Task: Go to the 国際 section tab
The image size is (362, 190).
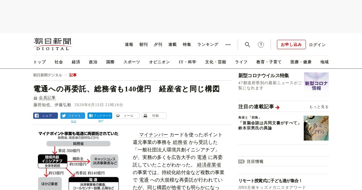Action: coord(110,62)
